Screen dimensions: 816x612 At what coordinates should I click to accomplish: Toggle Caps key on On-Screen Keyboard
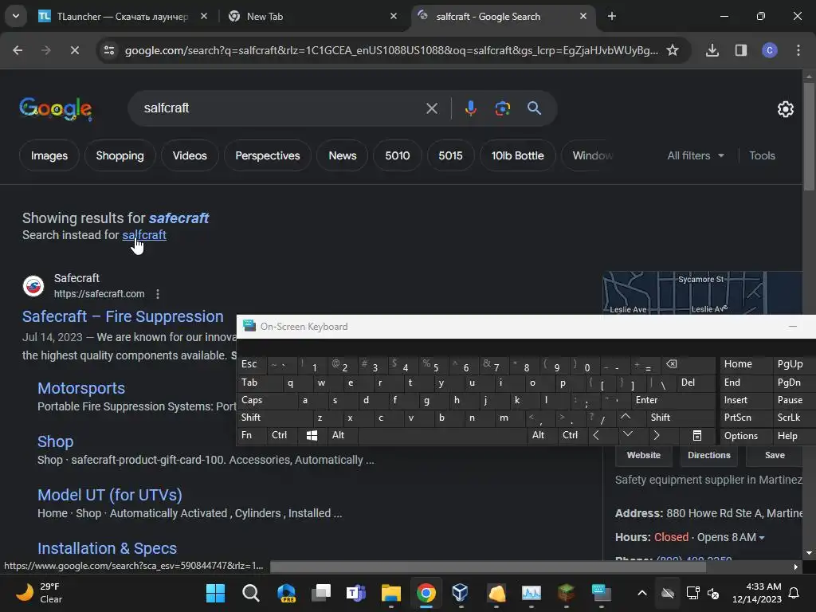(268, 400)
